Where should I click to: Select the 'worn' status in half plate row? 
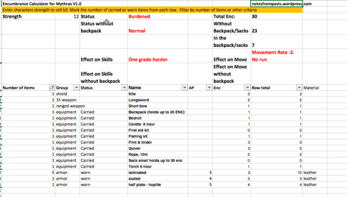[x=104, y=184]
